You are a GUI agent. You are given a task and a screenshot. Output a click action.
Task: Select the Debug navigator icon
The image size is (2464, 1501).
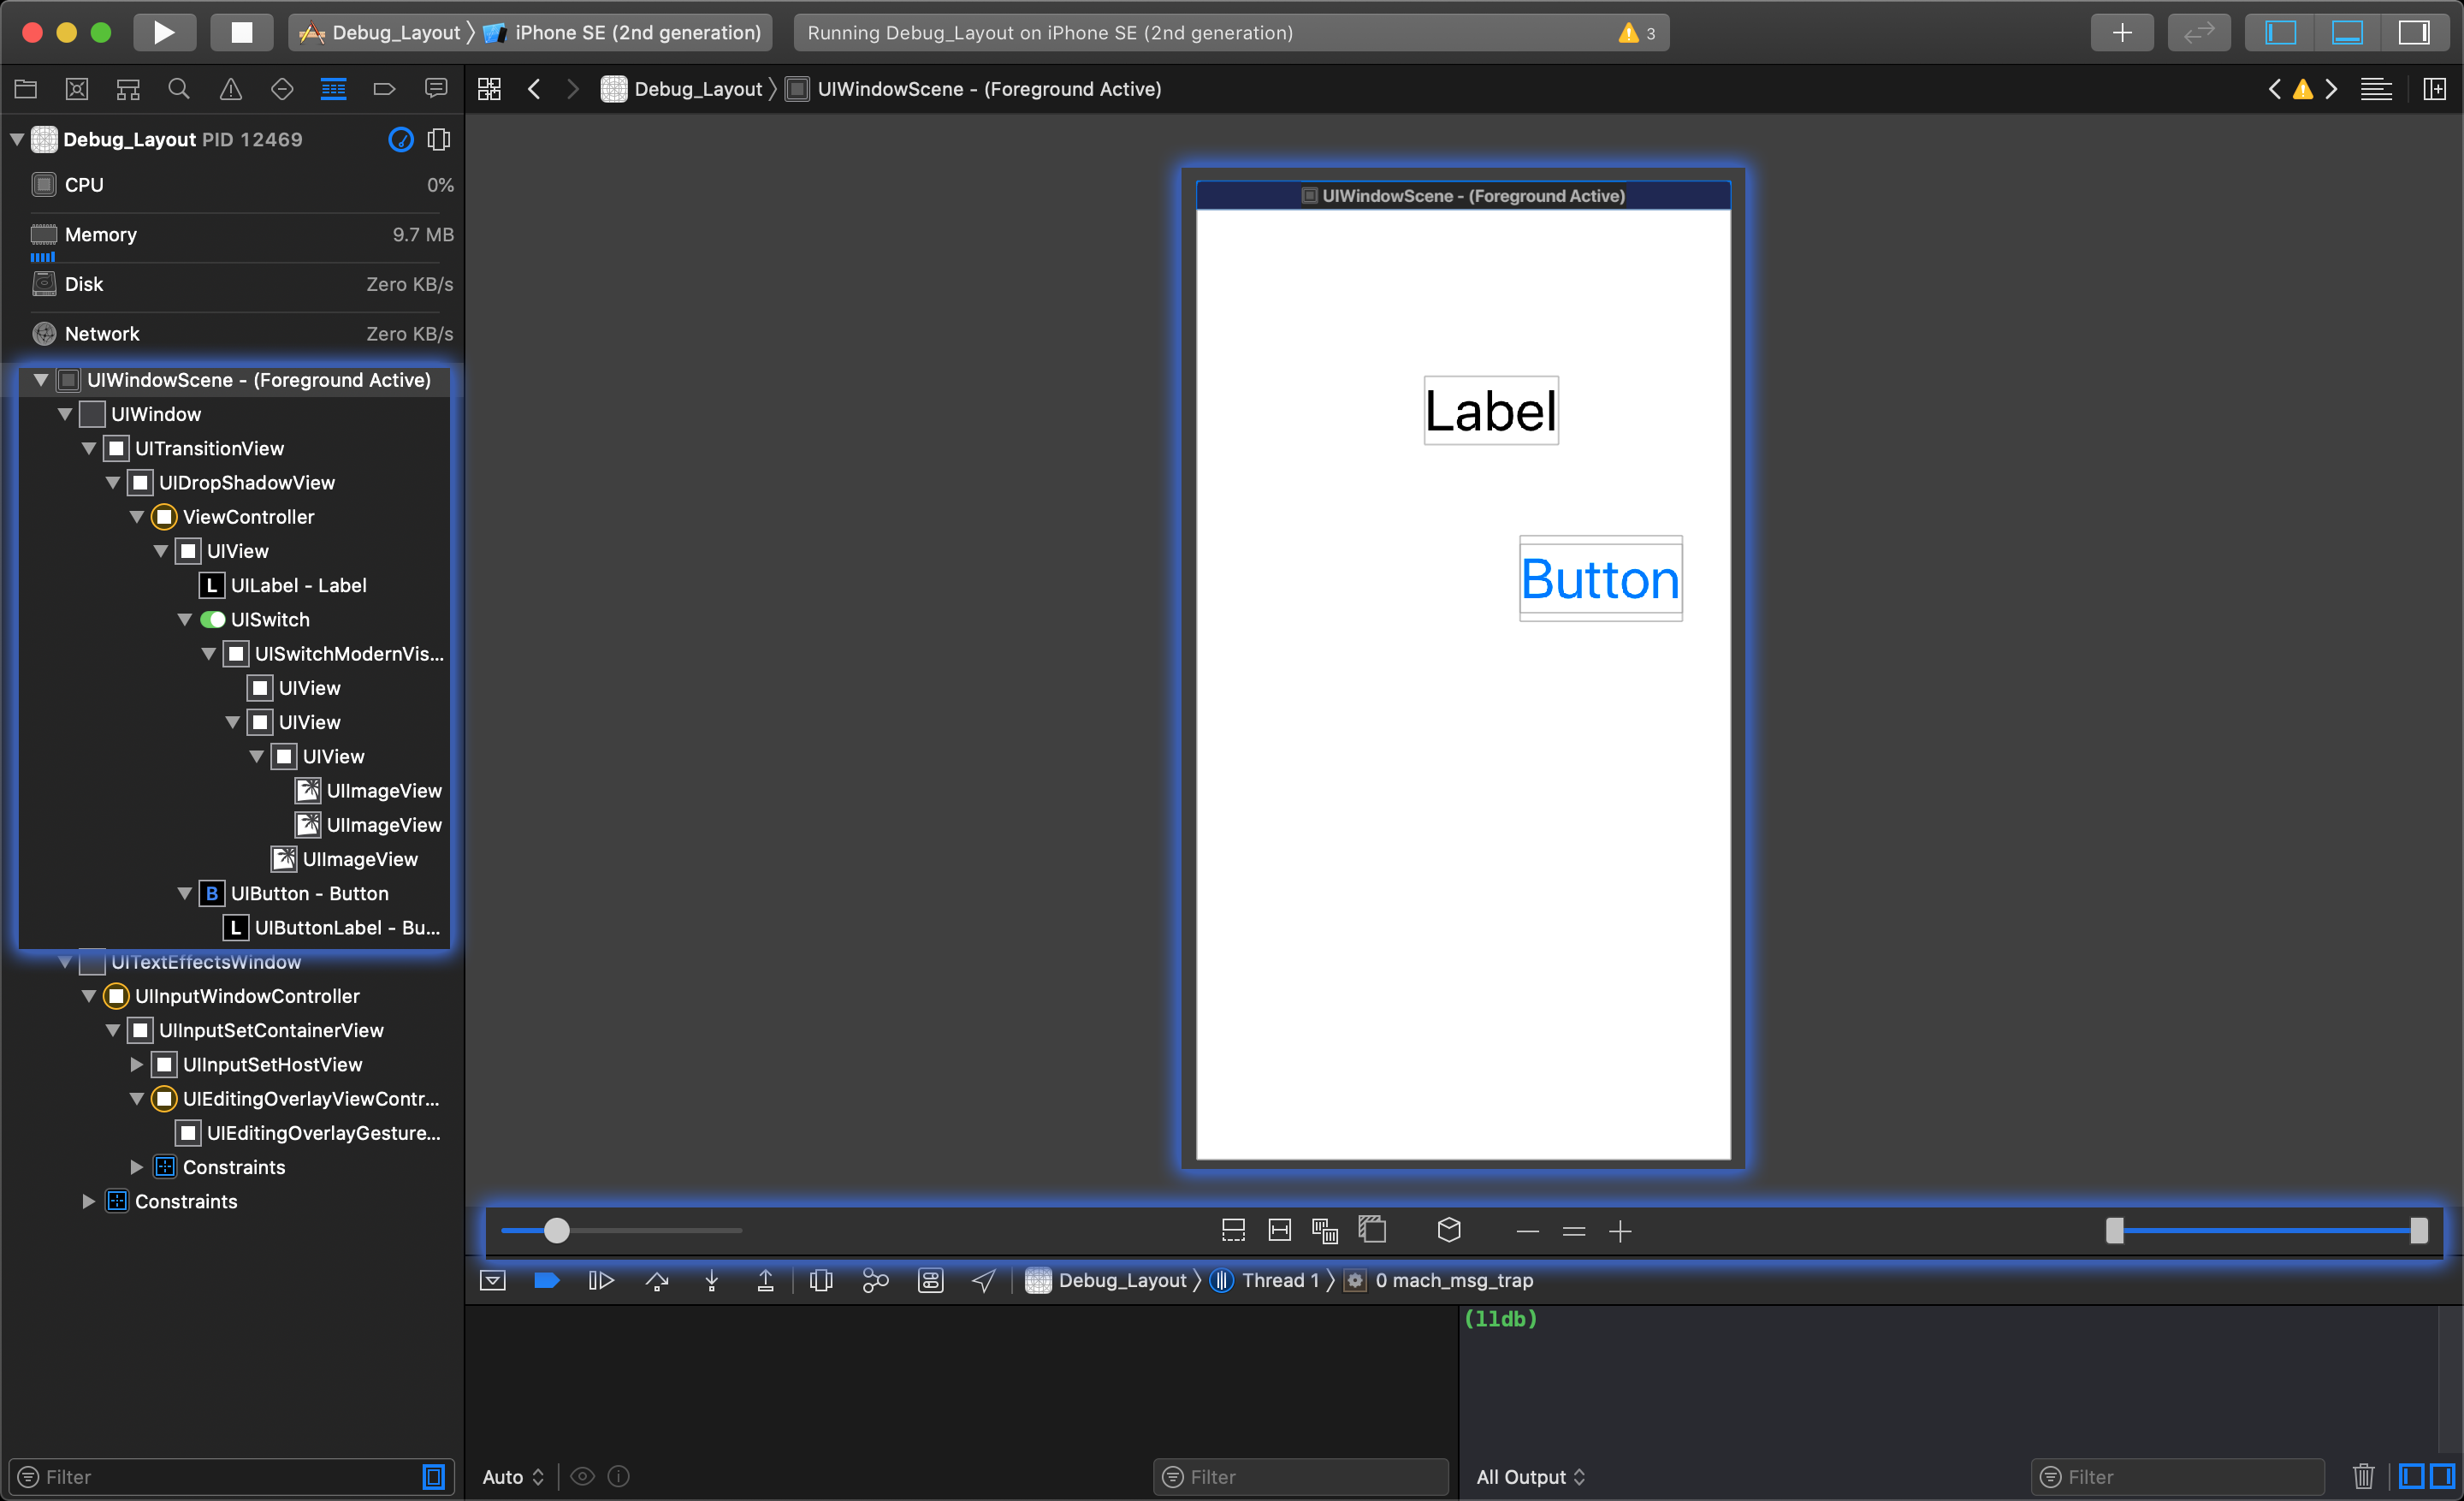(333, 89)
